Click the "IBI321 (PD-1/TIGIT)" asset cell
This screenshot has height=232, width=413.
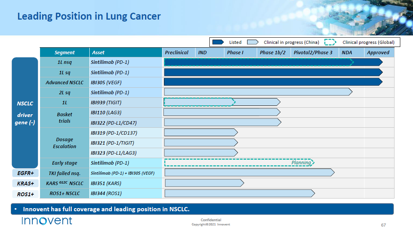tap(125, 143)
